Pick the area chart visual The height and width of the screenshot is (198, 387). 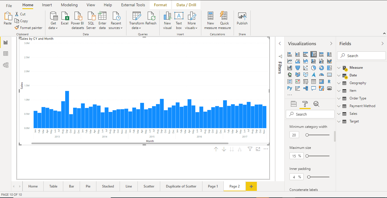[298, 61]
